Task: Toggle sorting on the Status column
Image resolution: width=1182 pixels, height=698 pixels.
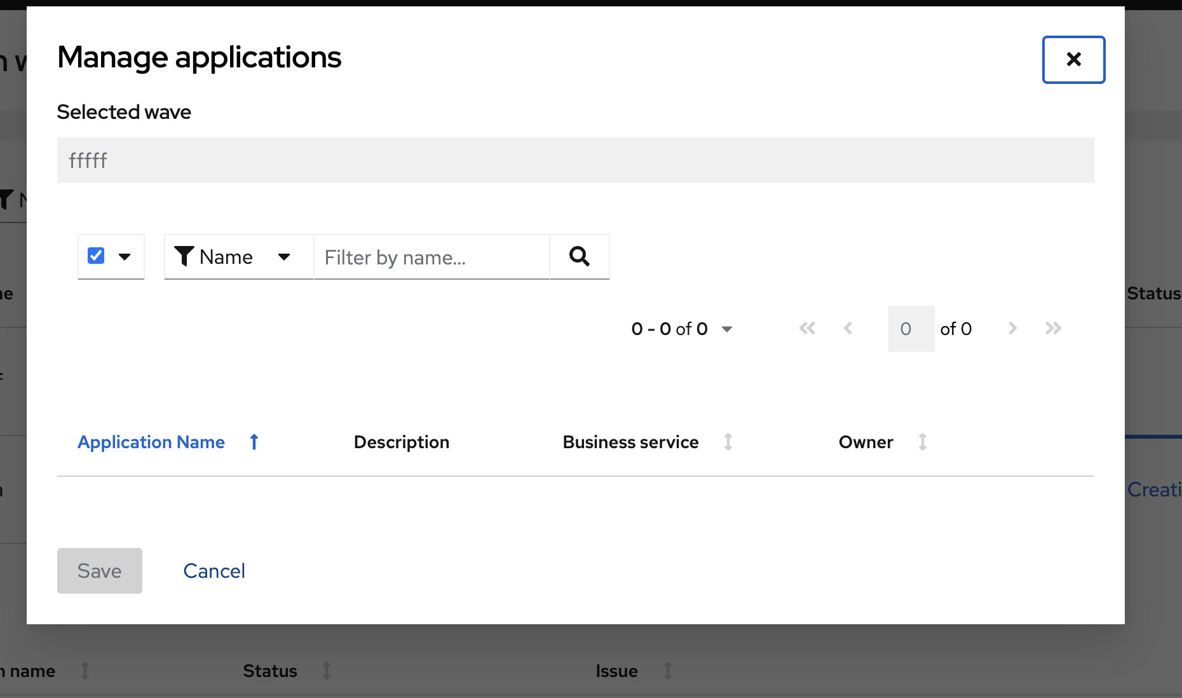Action: pyautogui.click(x=326, y=671)
